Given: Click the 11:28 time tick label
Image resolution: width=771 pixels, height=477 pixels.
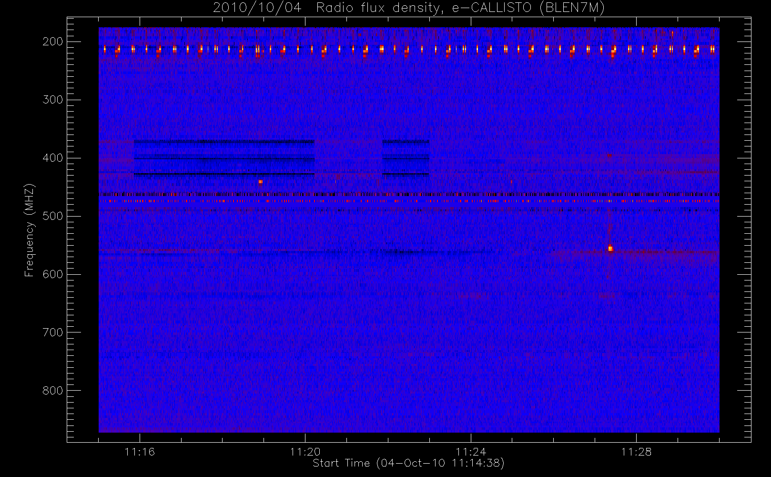Looking at the screenshot, I should 636,452.
